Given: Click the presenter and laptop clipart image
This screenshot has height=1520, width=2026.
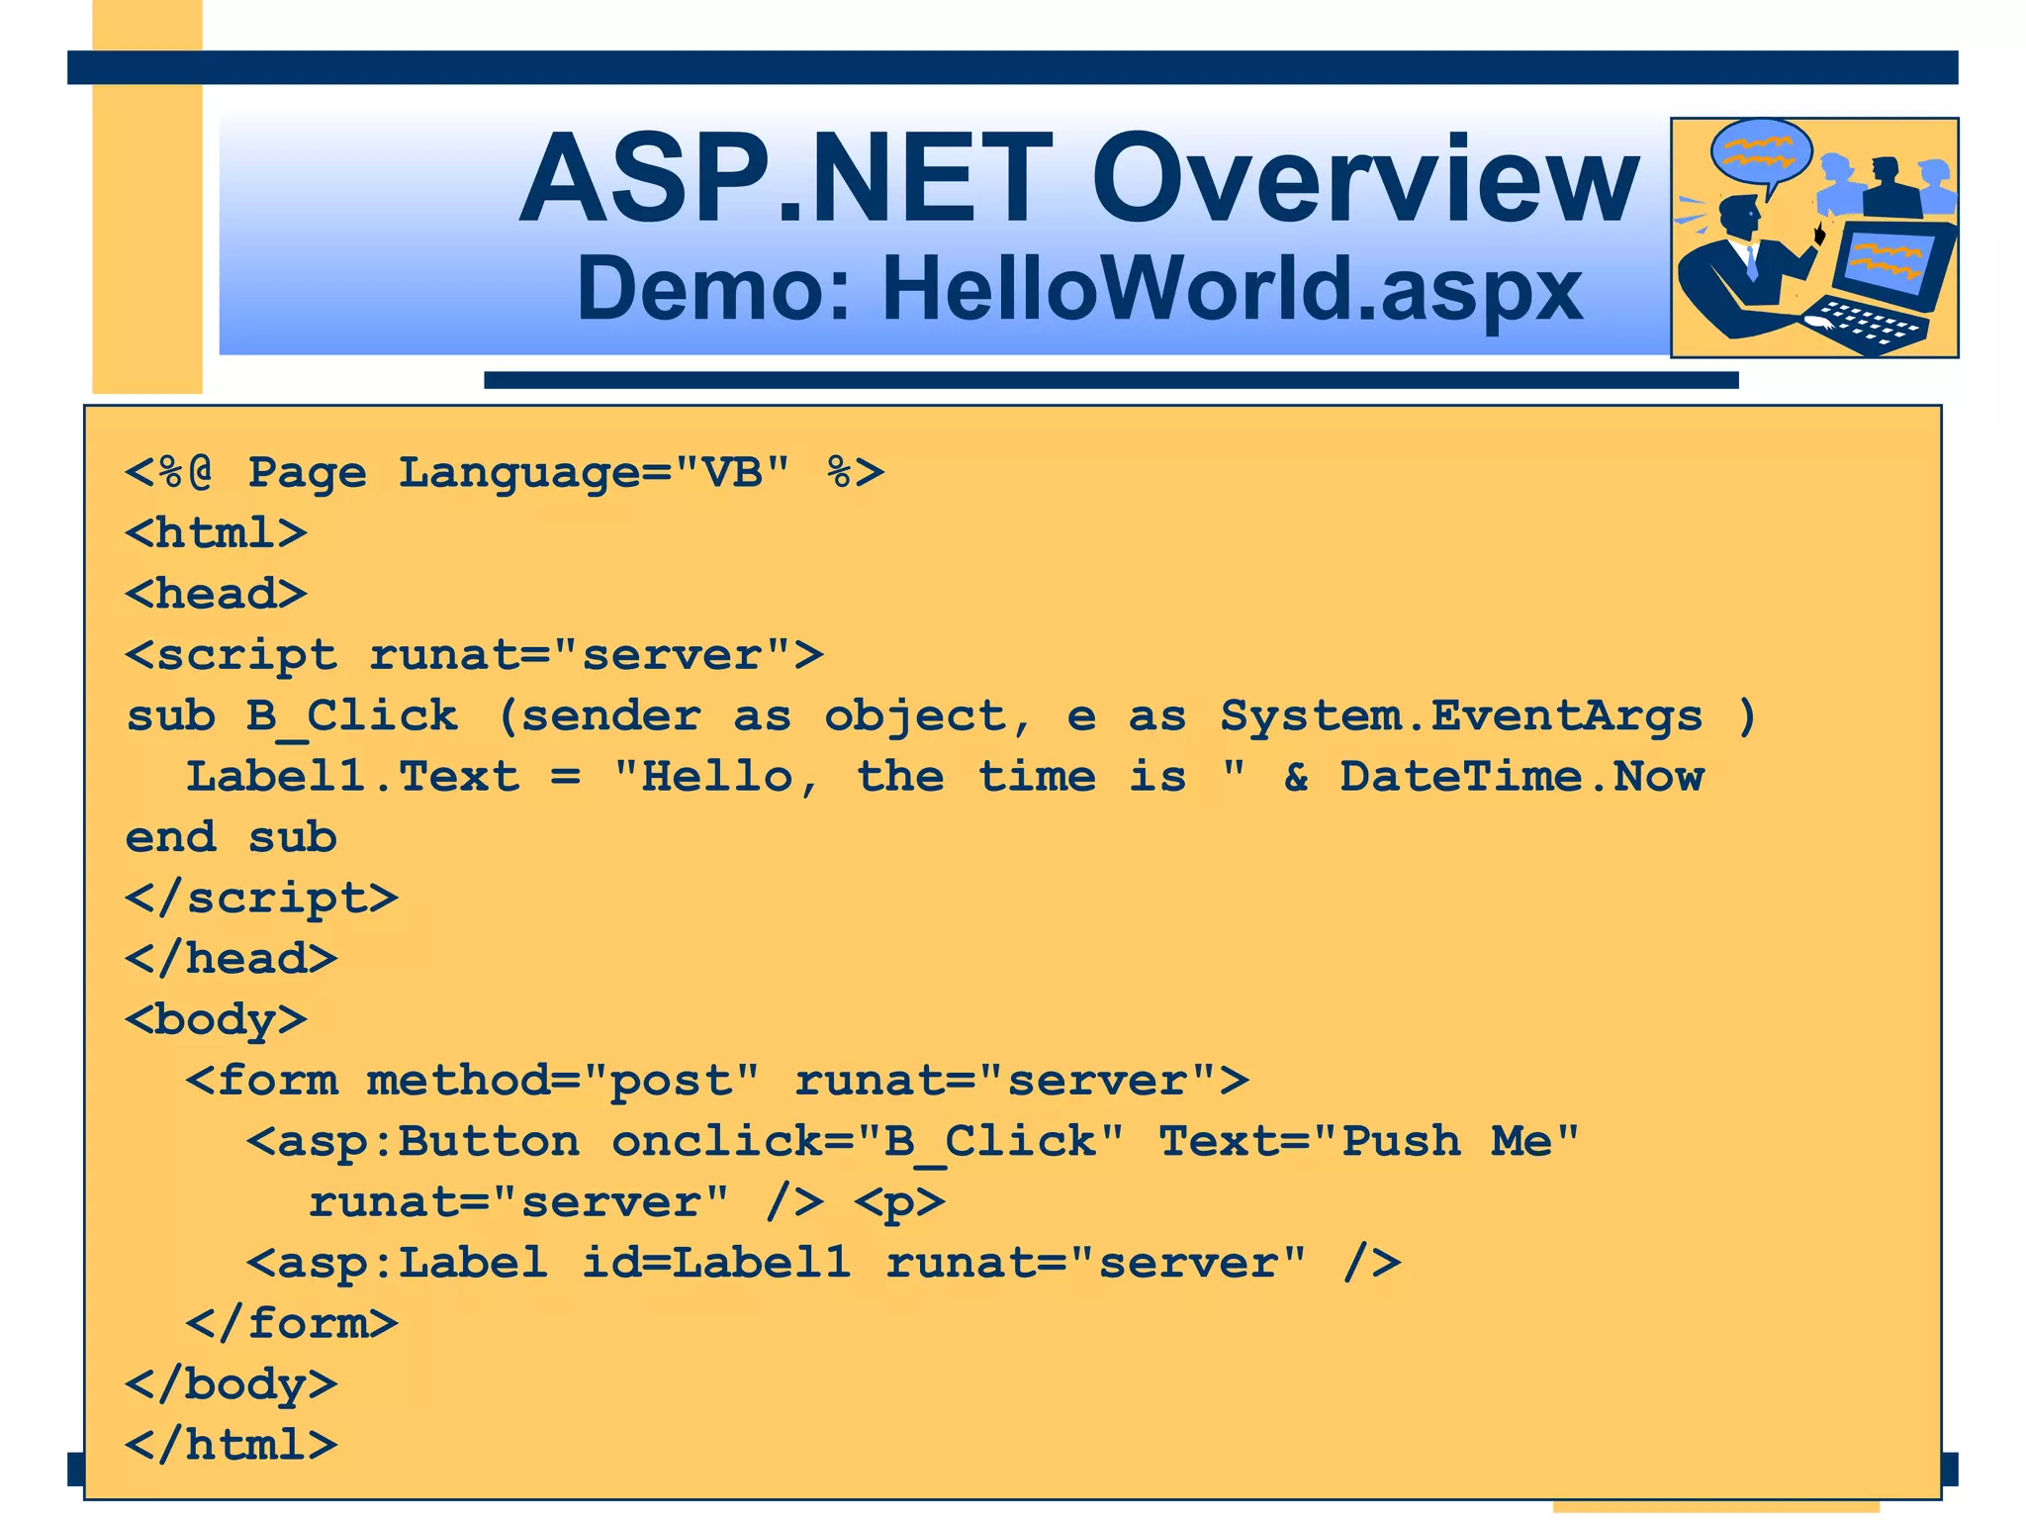Looking at the screenshot, I should 1814,237.
